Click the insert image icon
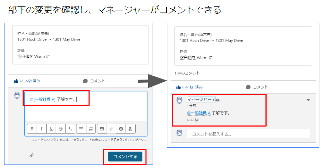 point(102,129)
